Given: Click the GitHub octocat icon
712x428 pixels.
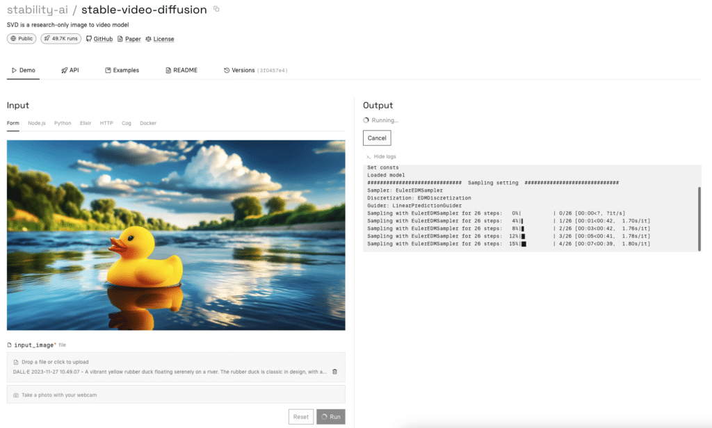Looking at the screenshot, I should pos(88,39).
